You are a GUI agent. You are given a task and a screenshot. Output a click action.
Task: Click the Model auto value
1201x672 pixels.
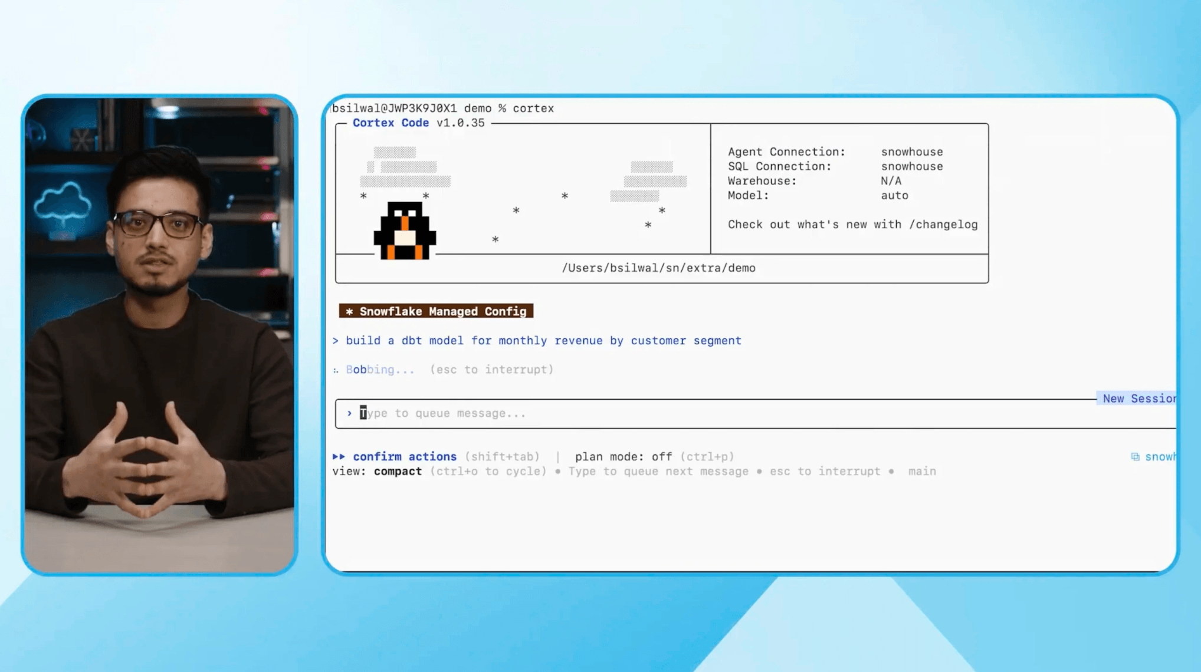[894, 196]
